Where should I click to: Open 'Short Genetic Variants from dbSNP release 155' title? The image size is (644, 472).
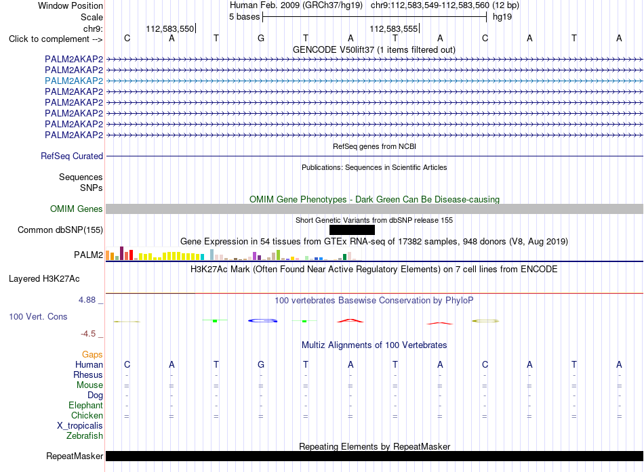374,220
